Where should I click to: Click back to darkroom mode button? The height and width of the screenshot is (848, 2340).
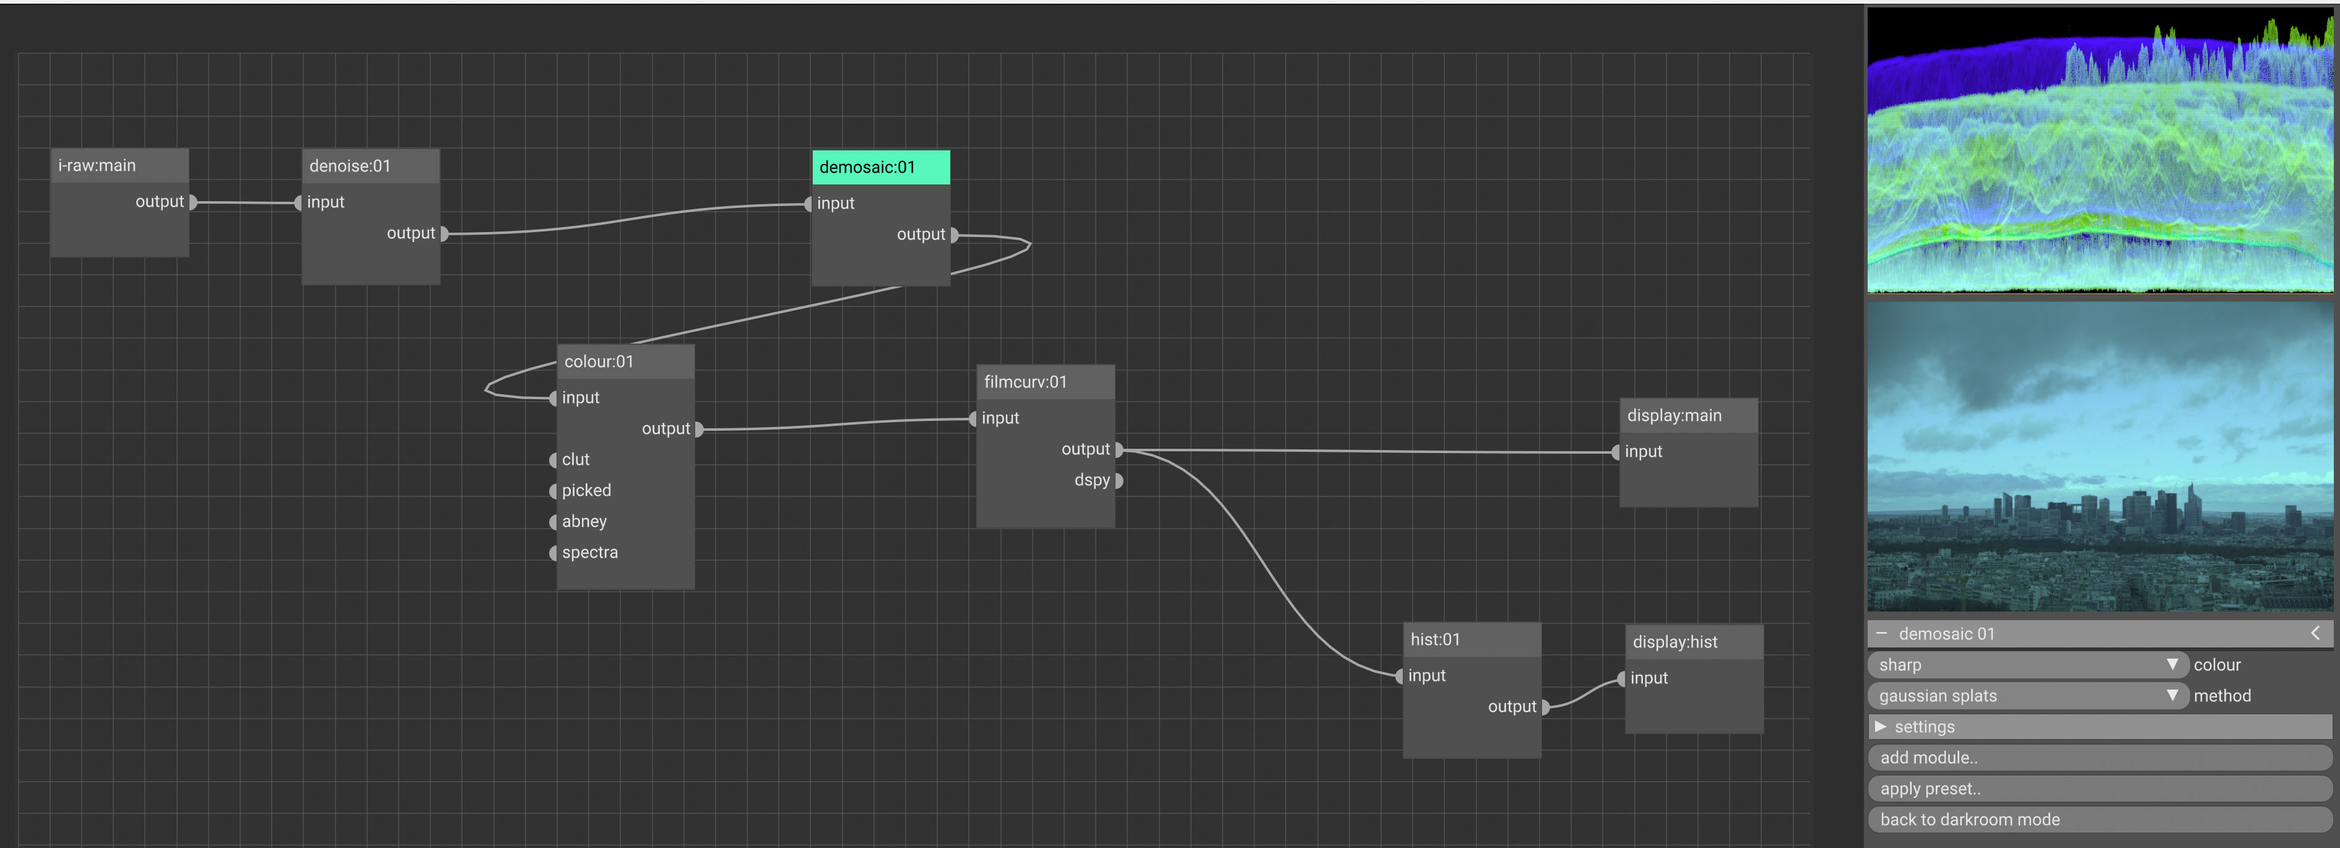pos(2099,820)
